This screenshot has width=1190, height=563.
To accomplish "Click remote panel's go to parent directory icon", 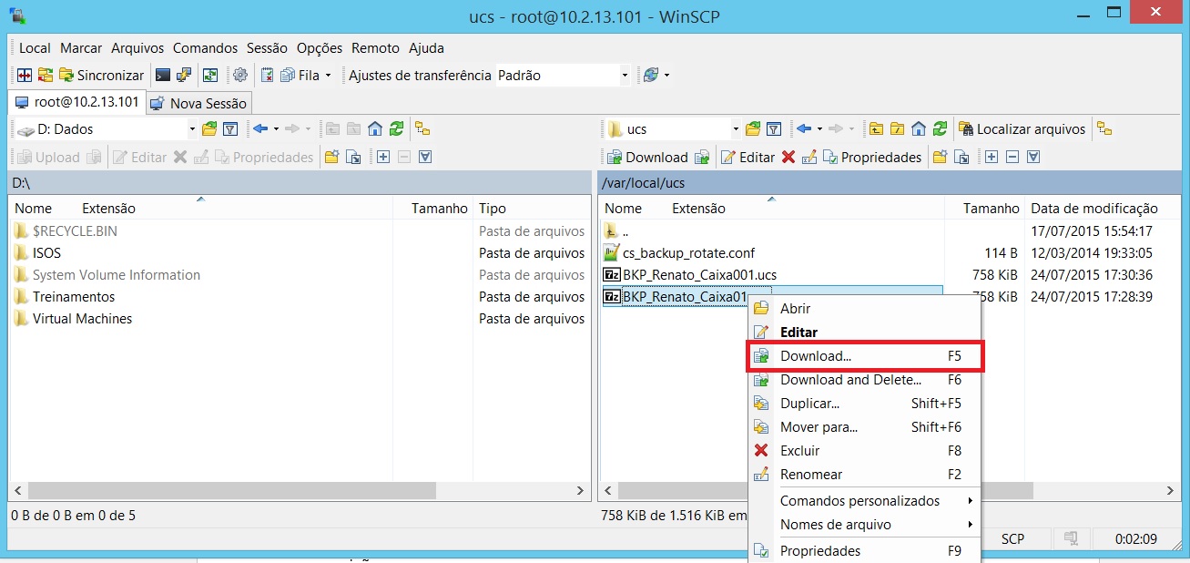I will 877,129.
